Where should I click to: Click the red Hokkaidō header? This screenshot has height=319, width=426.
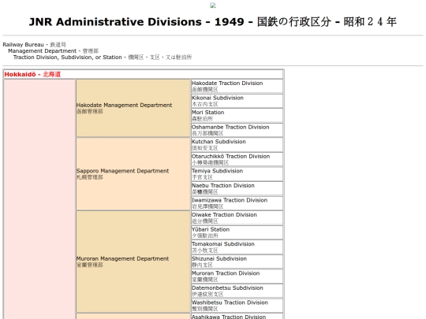coord(144,74)
